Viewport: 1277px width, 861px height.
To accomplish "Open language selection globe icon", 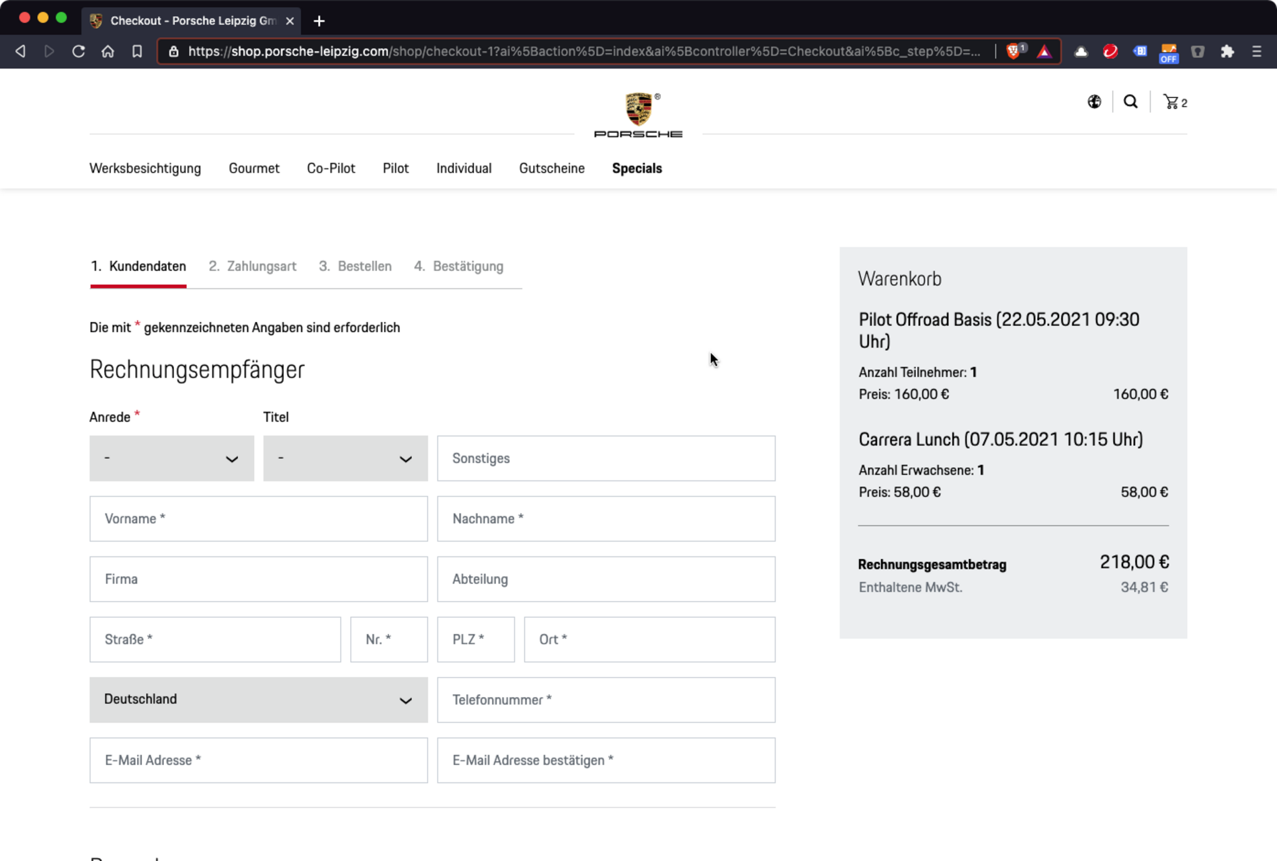I will tap(1094, 101).
